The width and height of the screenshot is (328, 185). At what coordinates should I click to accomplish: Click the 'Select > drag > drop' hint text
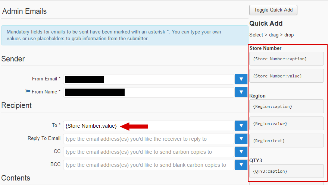pyautogui.click(x=272, y=35)
